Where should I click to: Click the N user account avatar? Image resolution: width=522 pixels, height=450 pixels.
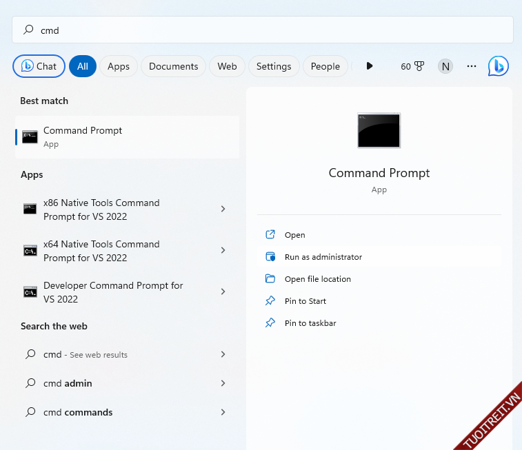click(445, 66)
